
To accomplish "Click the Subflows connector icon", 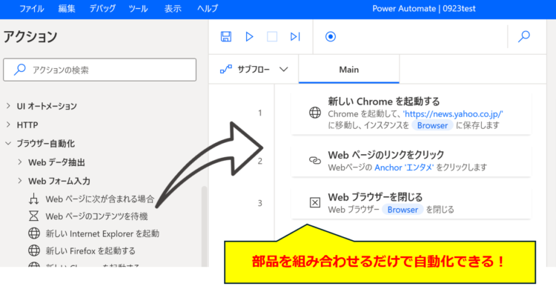I will [x=226, y=69].
